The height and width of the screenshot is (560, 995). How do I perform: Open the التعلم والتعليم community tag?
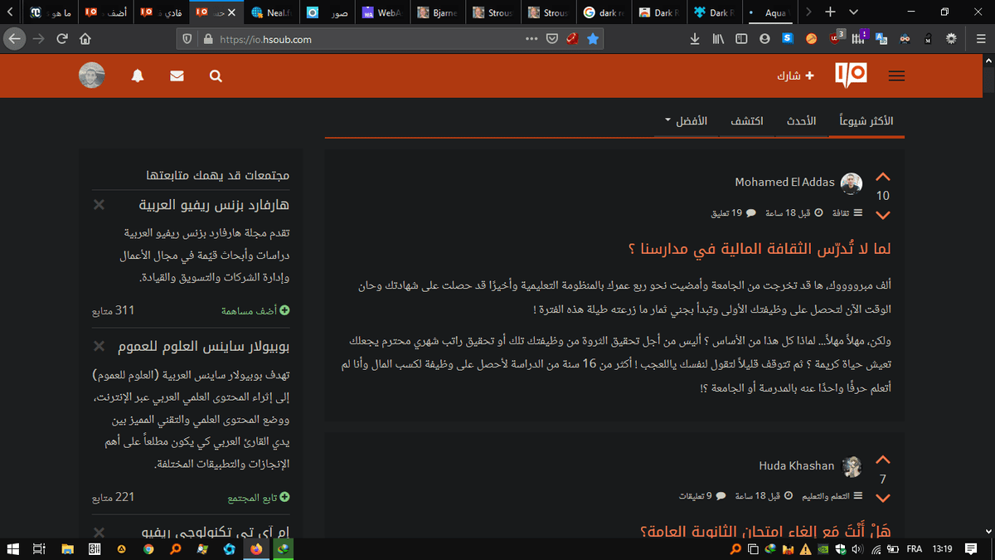point(832,496)
